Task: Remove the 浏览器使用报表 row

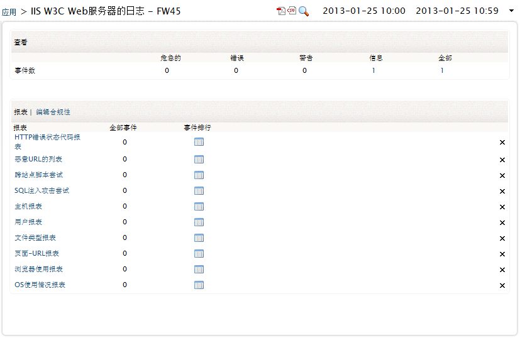Action: pos(502,270)
